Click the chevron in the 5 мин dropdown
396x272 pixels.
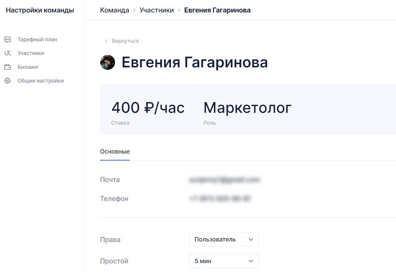[251, 261]
